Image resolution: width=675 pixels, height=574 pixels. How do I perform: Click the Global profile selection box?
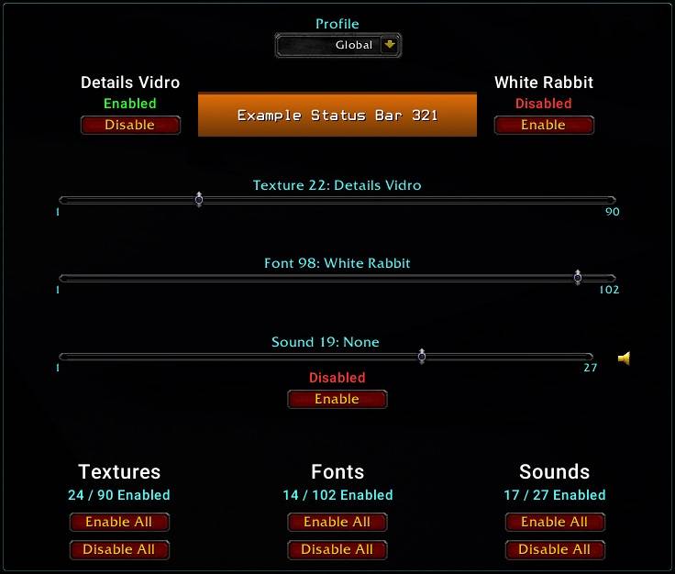pos(330,45)
